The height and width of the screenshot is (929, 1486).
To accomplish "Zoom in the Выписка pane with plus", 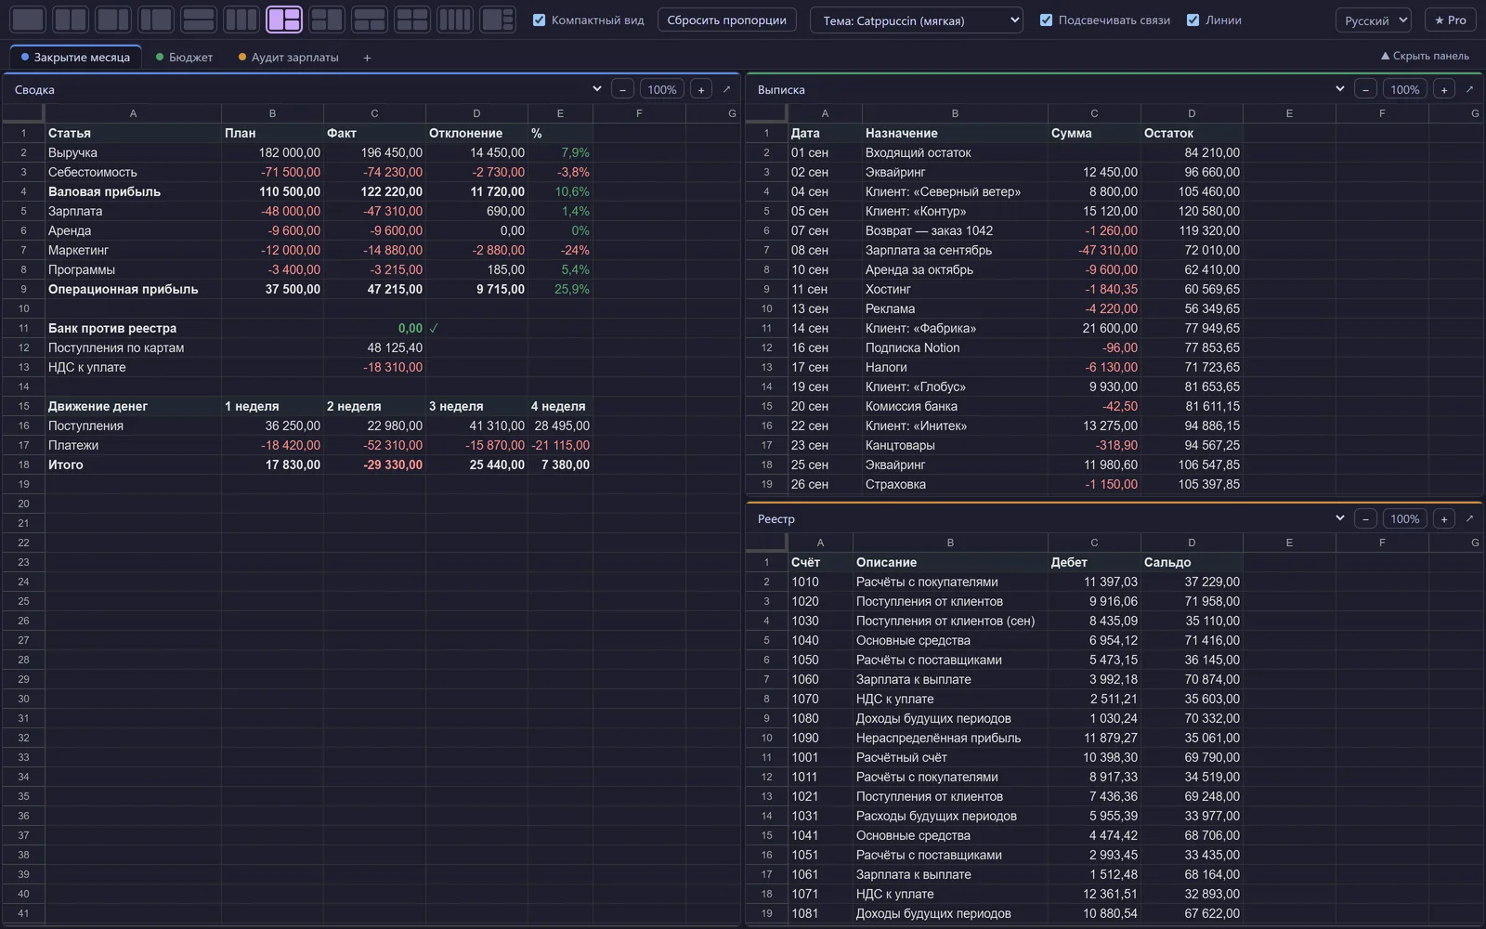I will coord(1444,89).
